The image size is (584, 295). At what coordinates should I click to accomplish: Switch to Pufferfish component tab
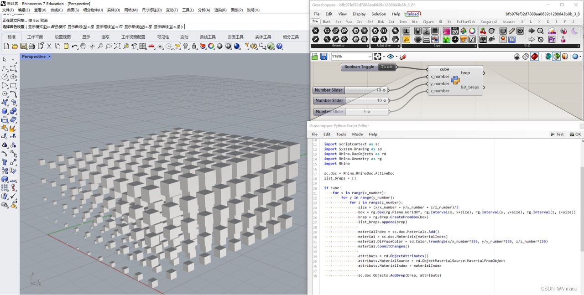click(x=466, y=21)
